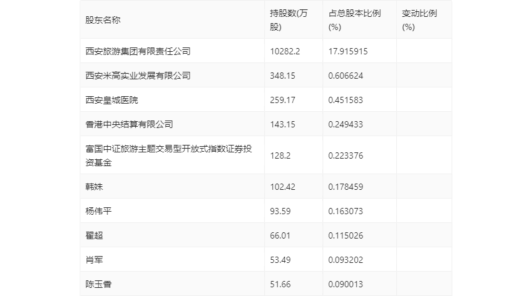The image size is (532, 296).
Task: Select shareholder 西安旅游集团有限责任公司
Action: tap(138, 51)
